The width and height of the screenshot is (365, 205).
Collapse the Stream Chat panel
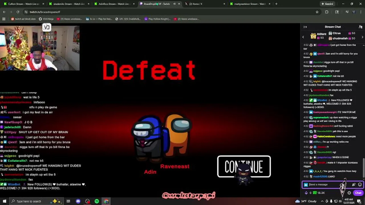coord(305,27)
